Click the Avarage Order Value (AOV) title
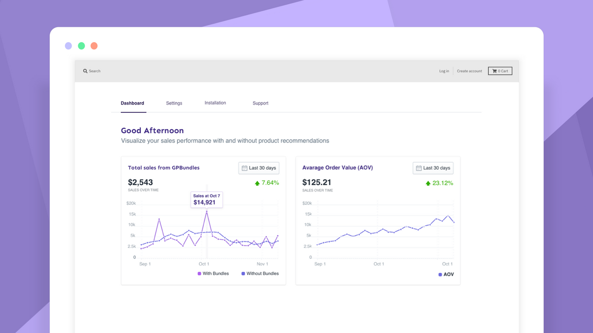 click(338, 168)
